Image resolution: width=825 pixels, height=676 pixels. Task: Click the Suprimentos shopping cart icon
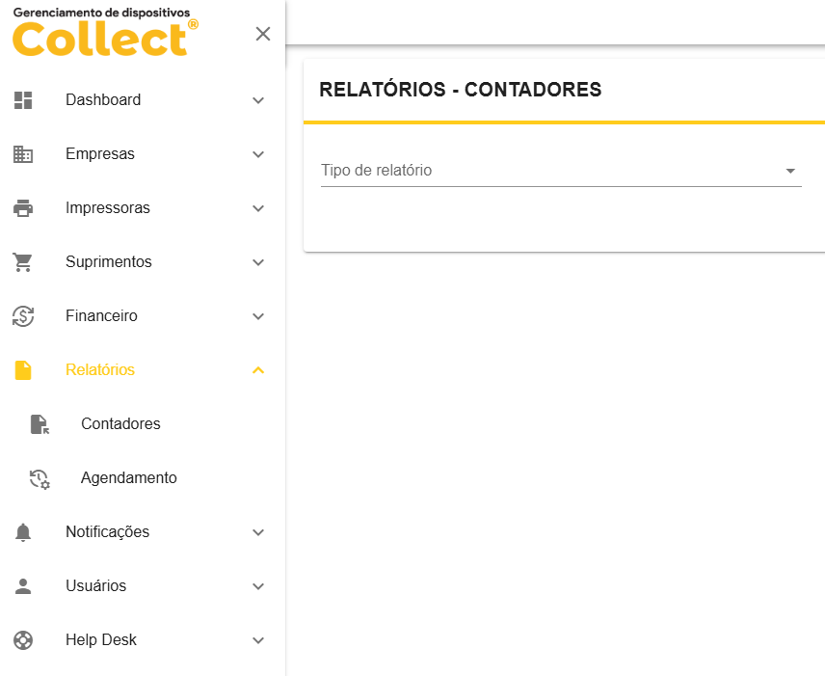pos(23,262)
